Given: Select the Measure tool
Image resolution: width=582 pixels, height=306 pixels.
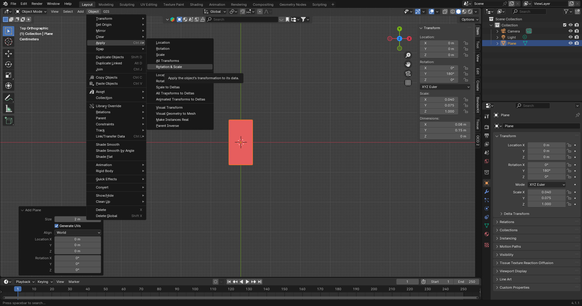Looking at the screenshot, I should point(9,109).
